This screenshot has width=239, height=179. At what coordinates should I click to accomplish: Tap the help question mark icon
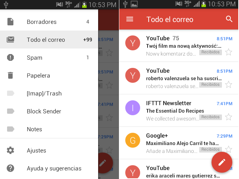coord(10,168)
